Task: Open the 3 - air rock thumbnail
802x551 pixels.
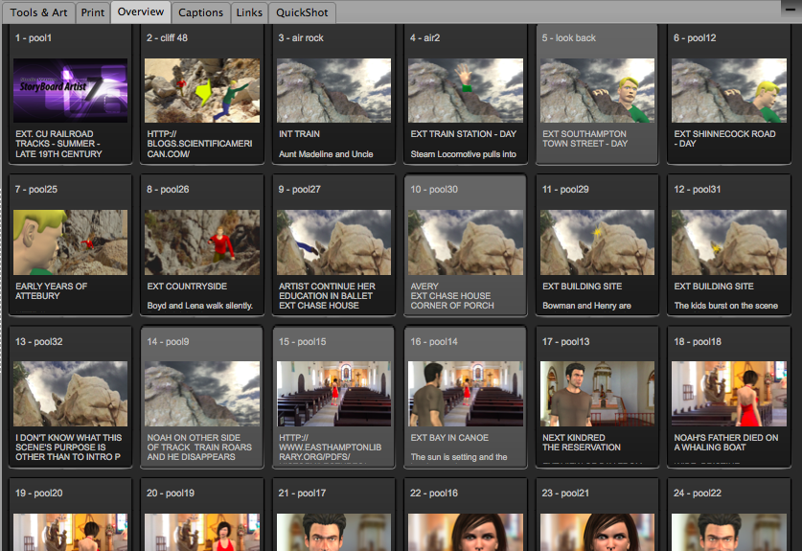Action: (x=334, y=90)
